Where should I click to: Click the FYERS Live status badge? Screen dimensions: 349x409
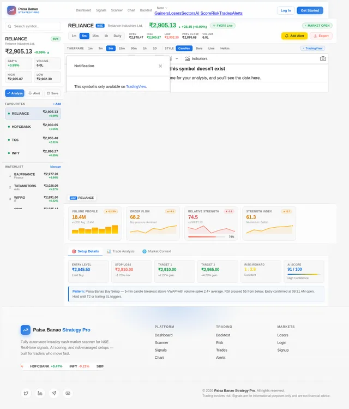coord(222,26)
